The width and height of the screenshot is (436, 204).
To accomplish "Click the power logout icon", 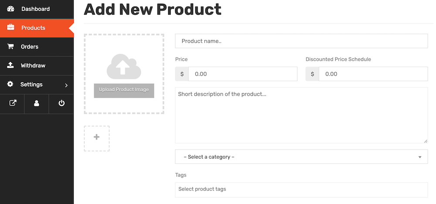I will 61,103.
